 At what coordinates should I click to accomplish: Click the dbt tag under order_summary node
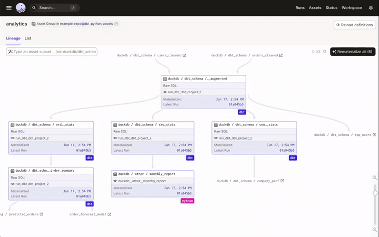click(x=90, y=204)
